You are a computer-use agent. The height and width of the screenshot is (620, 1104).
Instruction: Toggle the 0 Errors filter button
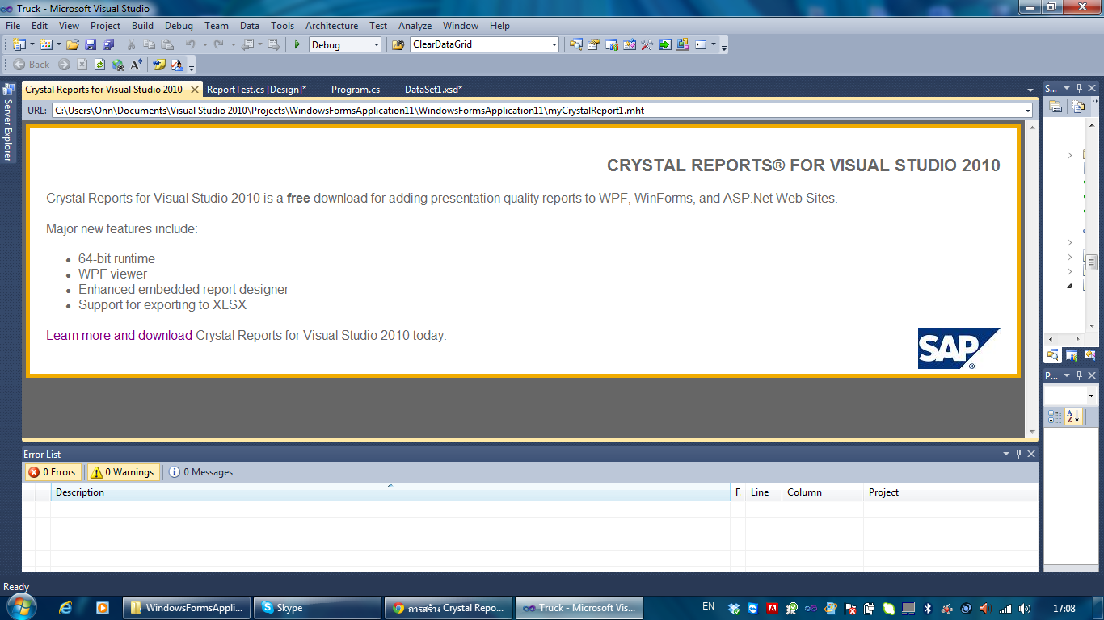pyautogui.click(x=52, y=472)
